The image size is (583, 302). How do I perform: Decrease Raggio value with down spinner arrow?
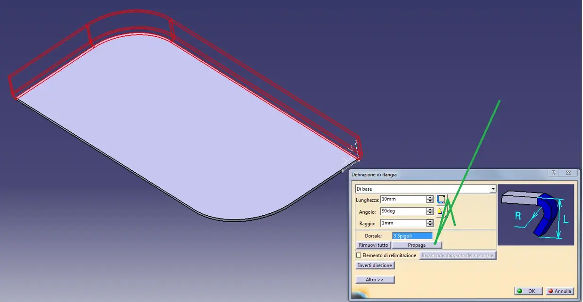(429, 226)
